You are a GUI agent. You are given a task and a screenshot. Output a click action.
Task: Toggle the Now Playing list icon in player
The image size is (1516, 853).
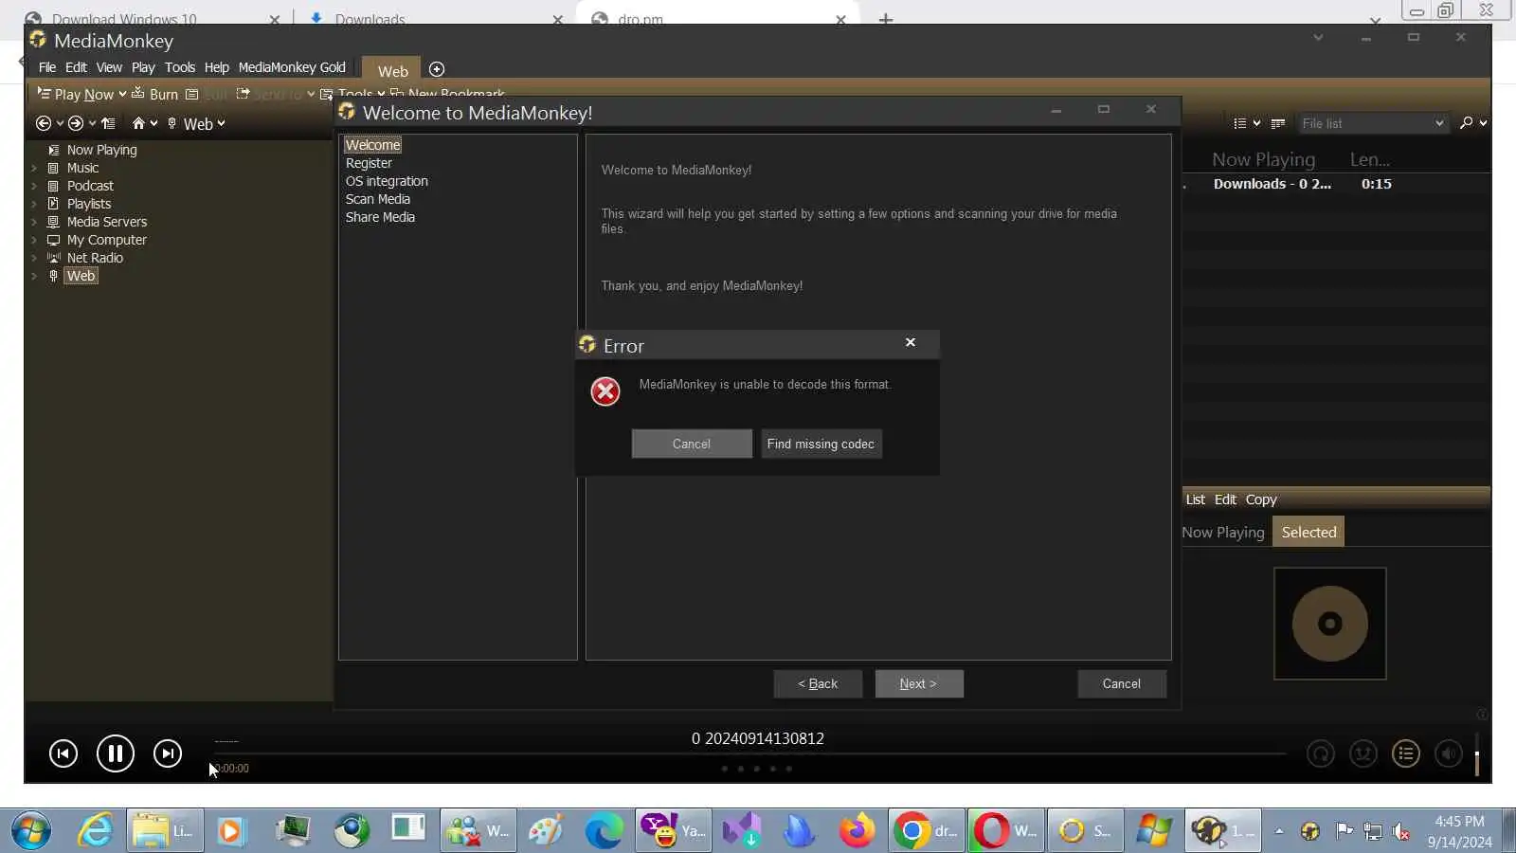(1406, 753)
